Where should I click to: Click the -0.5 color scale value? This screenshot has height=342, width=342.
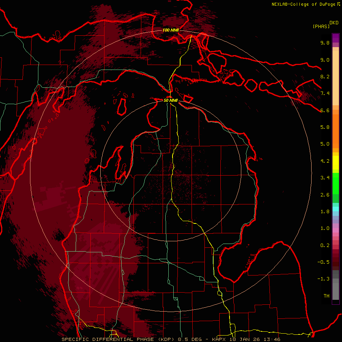[323, 262]
